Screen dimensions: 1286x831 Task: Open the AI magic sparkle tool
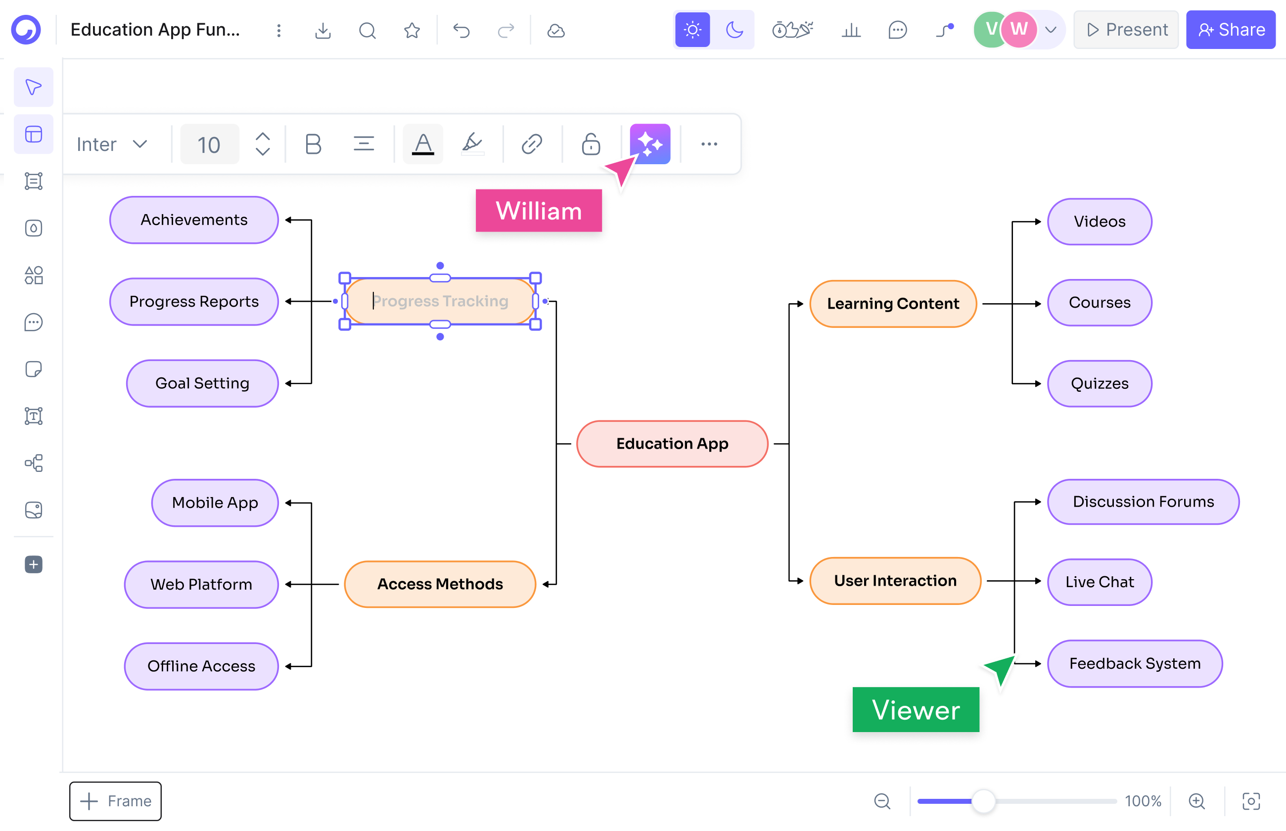(x=650, y=144)
